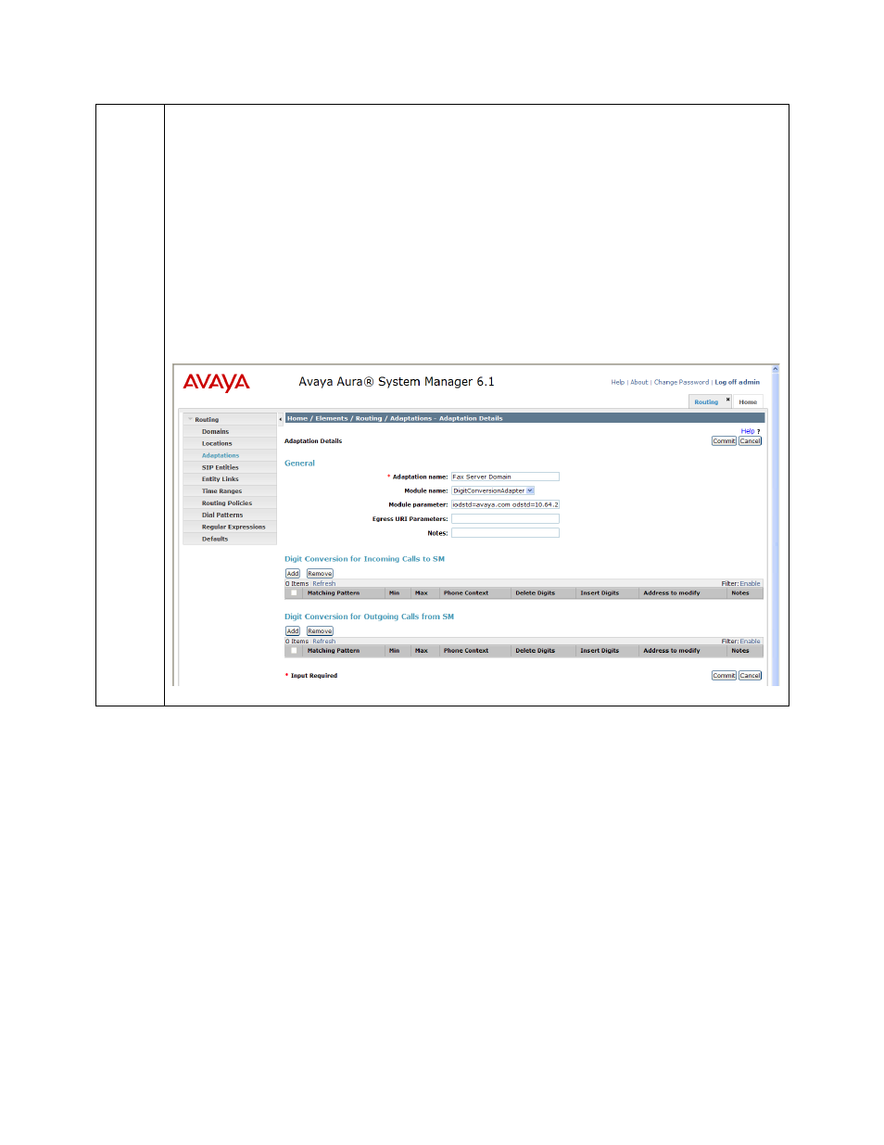Click the Notes input field
This screenshot has width=884, height=1145.
pos(505,533)
